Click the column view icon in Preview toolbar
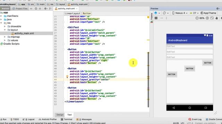222x124 pixels. 156,18
